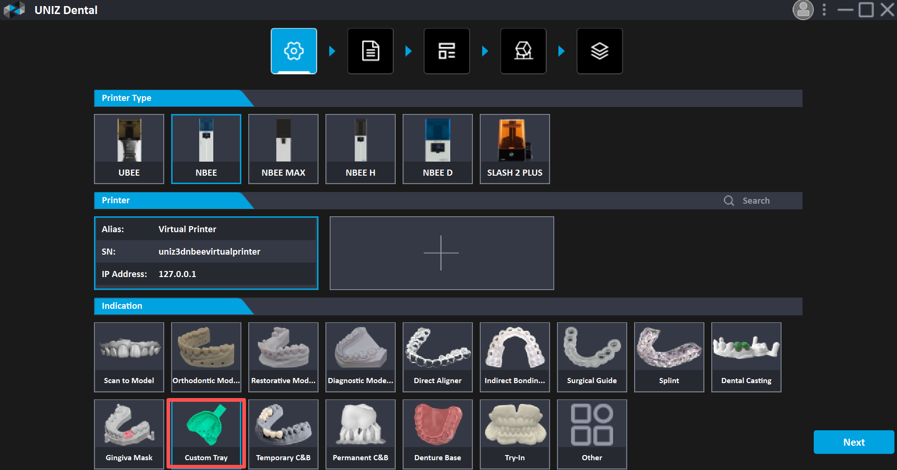The height and width of the screenshot is (470, 897).
Task: Pick the NBEE D printer type
Action: coord(438,149)
